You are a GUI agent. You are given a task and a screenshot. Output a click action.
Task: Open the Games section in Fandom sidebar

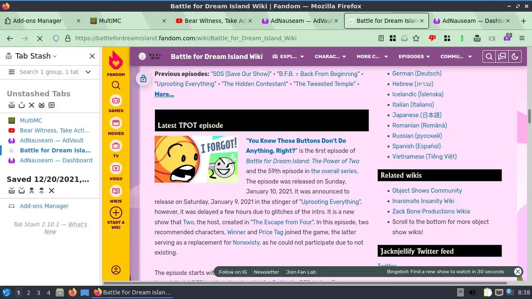116,103
